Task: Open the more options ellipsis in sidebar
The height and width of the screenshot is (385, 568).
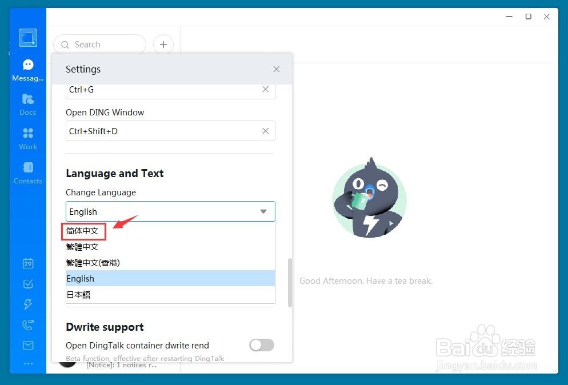Action: click(x=28, y=363)
